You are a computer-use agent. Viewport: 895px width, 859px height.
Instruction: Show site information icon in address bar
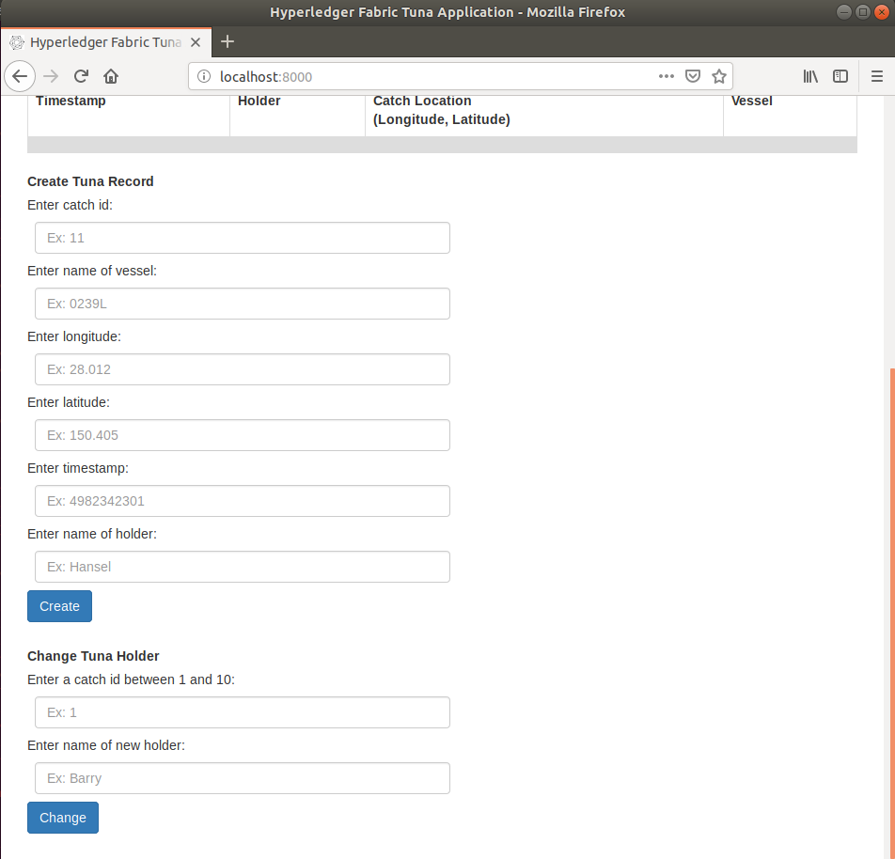204,76
